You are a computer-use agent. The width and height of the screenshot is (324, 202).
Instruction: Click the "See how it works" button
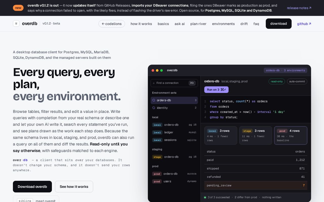pos(74,187)
